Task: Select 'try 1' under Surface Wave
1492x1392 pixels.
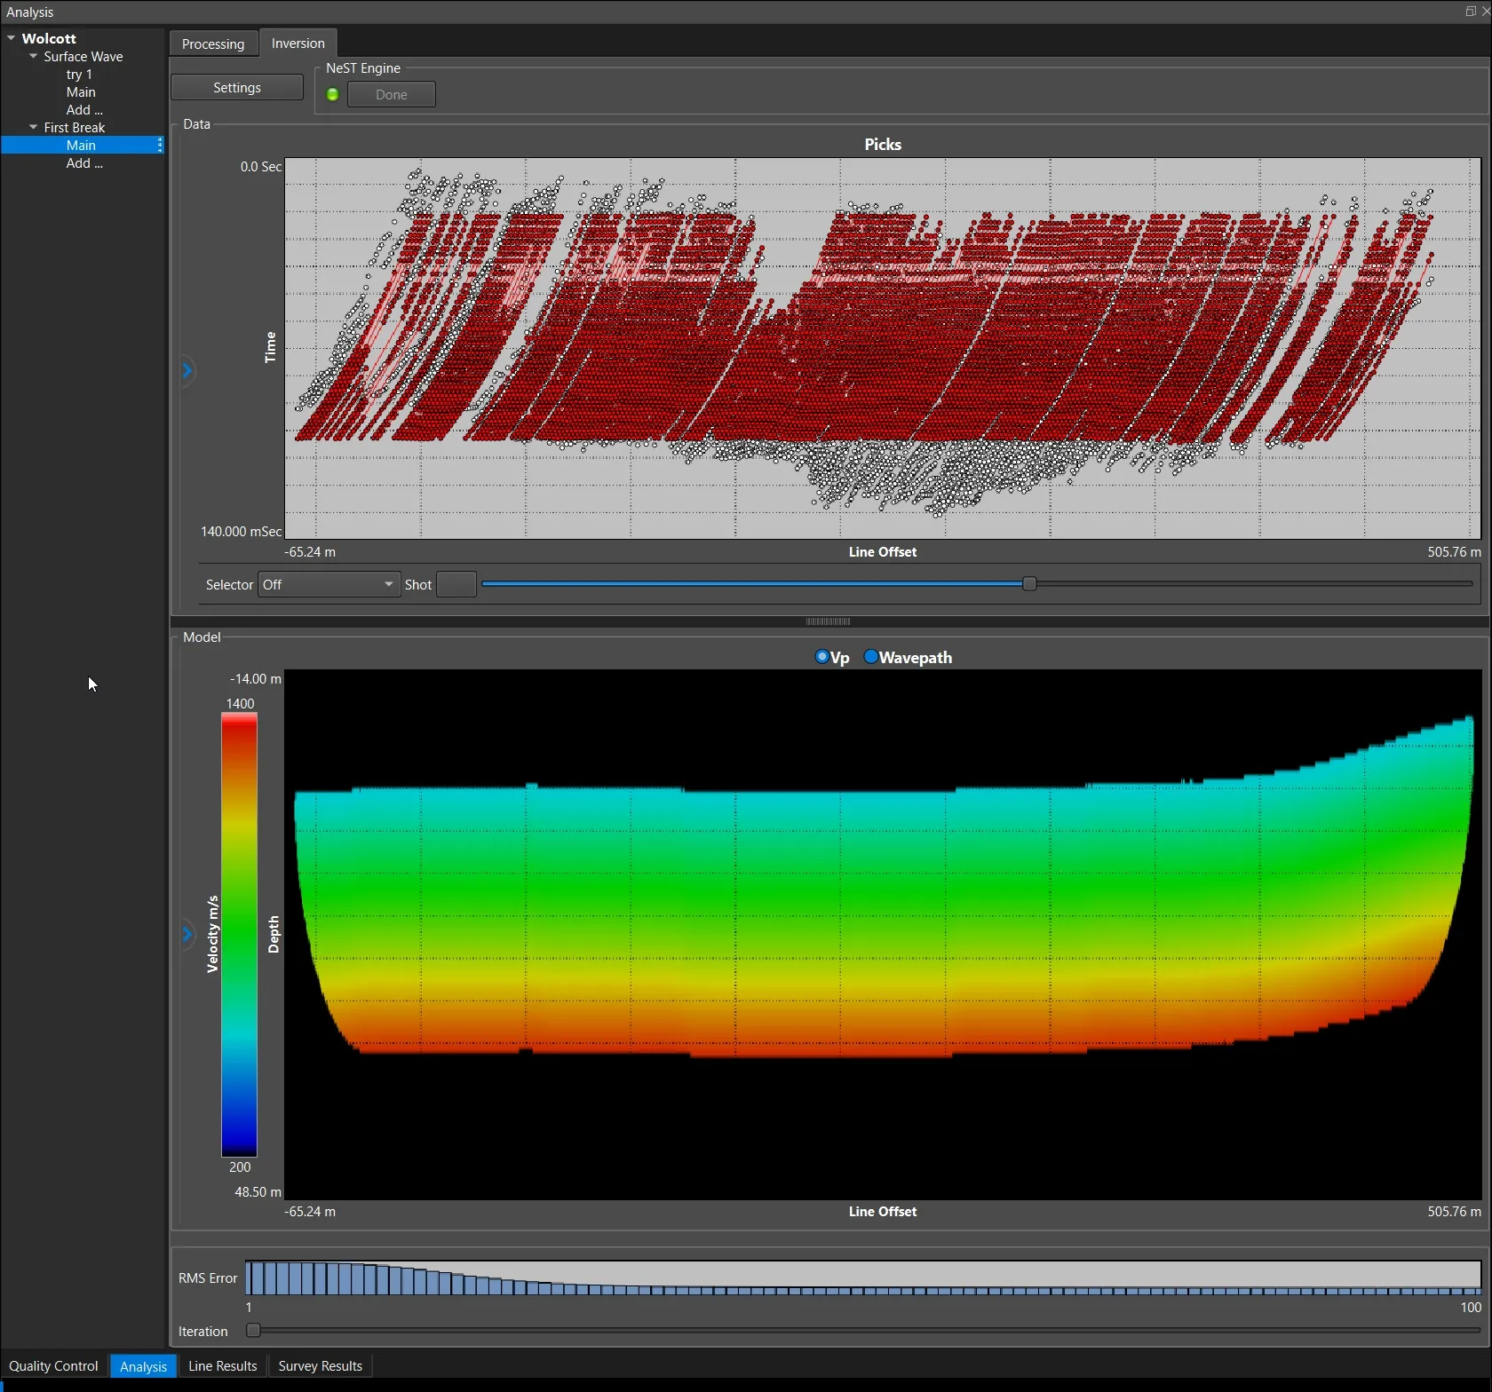Action: coord(79,74)
